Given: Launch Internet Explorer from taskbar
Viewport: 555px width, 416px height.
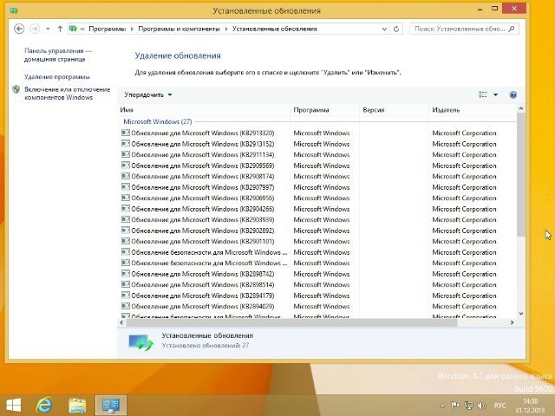Looking at the screenshot, I should click(44, 405).
